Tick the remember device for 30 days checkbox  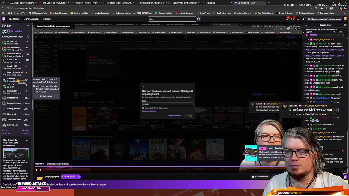click(143, 108)
